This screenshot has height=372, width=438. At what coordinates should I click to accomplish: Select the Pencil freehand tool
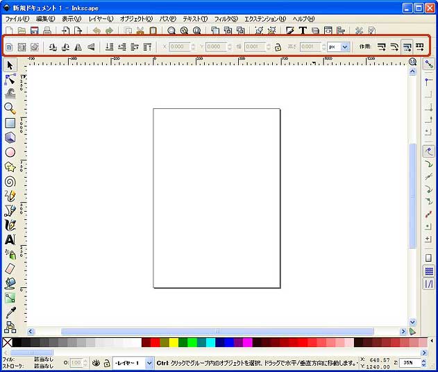pos(10,196)
